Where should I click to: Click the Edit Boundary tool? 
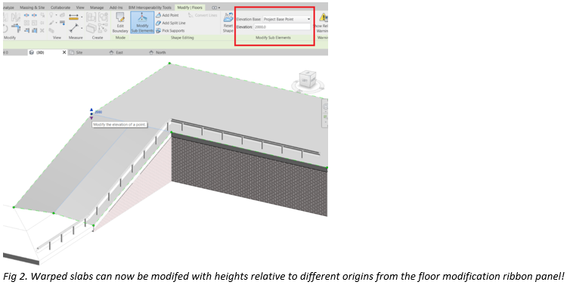pyautogui.click(x=120, y=23)
